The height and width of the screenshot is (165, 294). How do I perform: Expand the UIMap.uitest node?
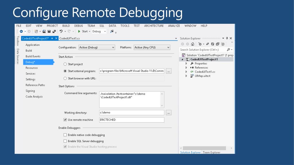(x=186, y=76)
